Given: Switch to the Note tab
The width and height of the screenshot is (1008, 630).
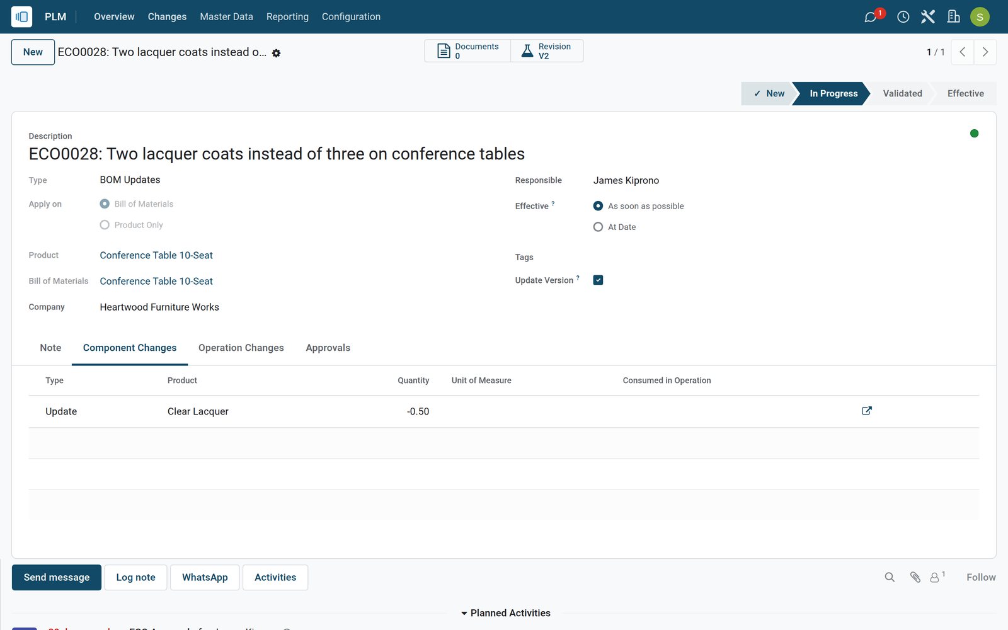Looking at the screenshot, I should (50, 348).
